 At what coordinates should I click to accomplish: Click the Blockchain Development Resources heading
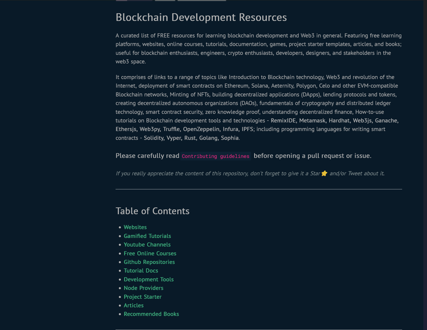[x=201, y=17]
